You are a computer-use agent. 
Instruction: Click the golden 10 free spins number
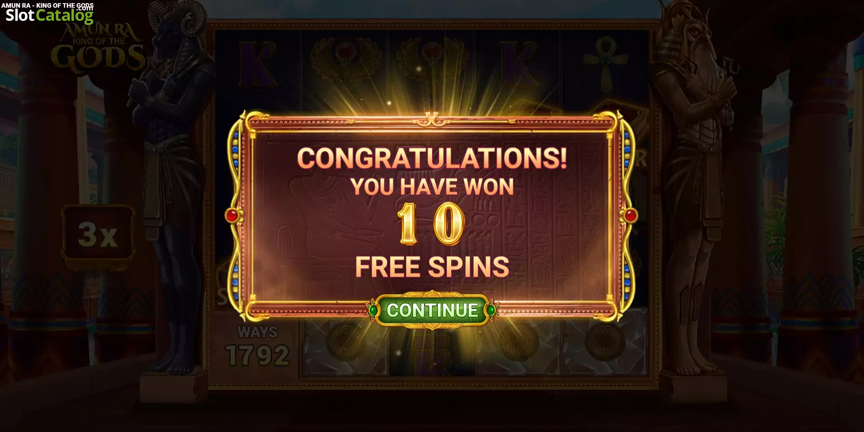click(431, 224)
